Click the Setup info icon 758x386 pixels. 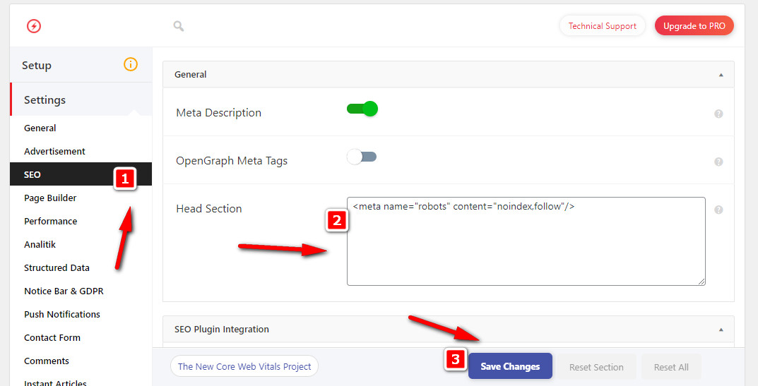pos(131,64)
